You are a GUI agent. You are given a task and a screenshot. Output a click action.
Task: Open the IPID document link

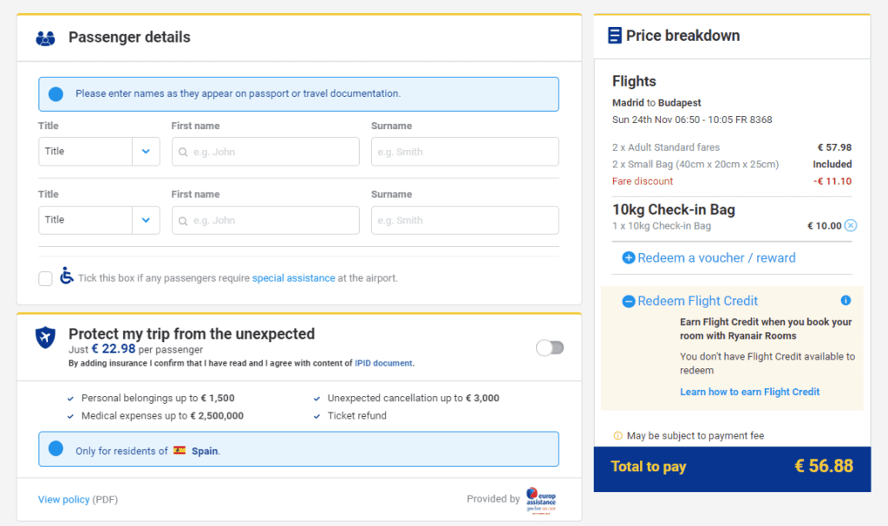(384, 363)
